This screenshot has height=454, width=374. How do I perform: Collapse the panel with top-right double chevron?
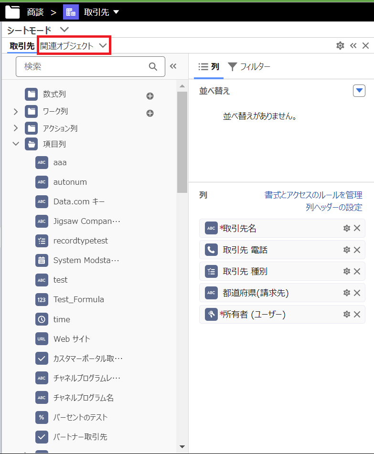[x=353, y=46]
